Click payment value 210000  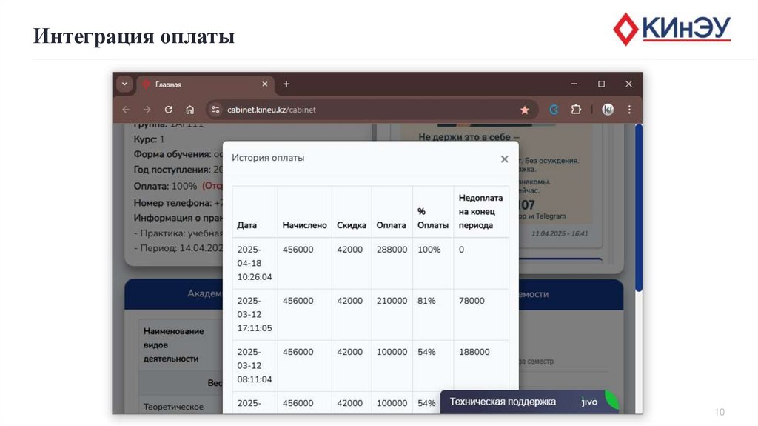pyautogui.click(x=392, y=301)
